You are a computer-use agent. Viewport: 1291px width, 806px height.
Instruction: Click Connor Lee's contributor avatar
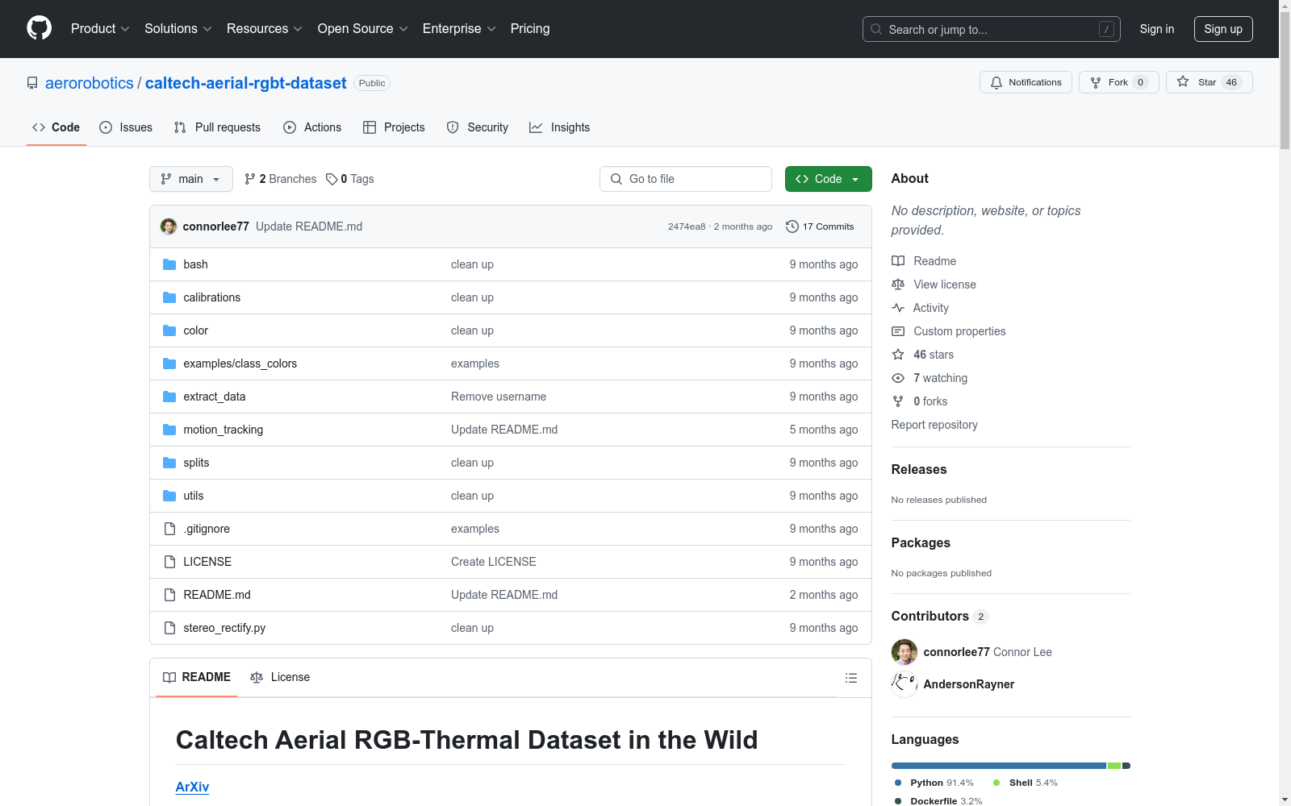(905, 652)
